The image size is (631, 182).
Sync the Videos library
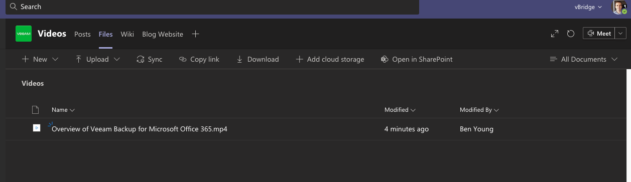pos(150,59)
